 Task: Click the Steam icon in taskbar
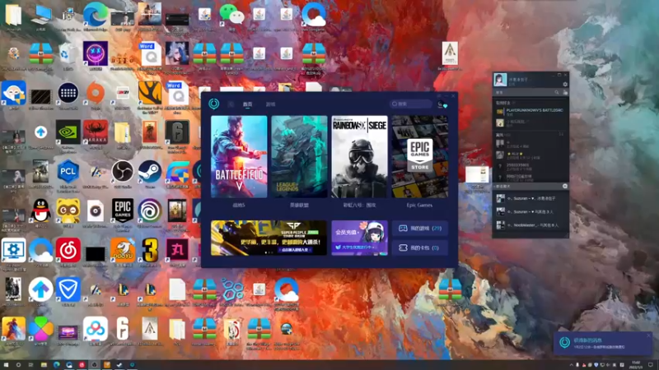[119, 365]
